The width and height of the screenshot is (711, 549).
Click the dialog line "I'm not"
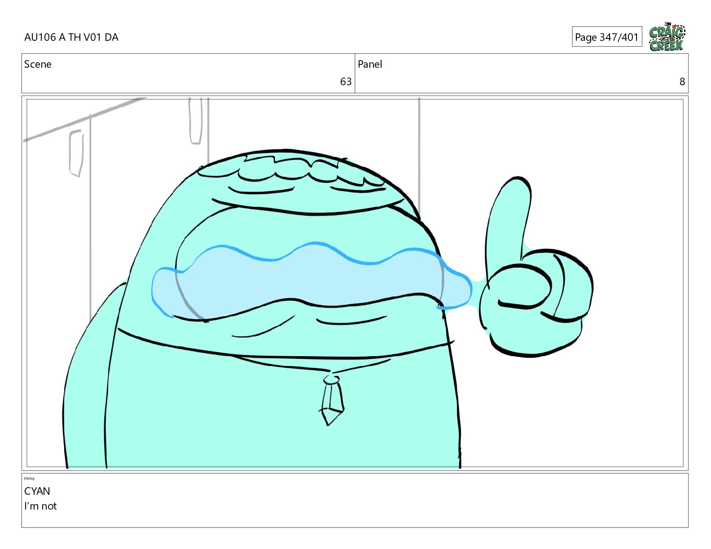(x=40, y=506)
